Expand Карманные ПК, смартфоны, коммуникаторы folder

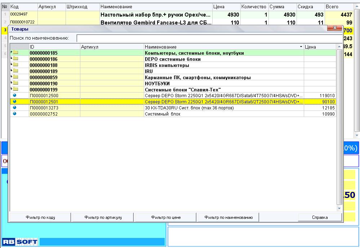[15, 77]
